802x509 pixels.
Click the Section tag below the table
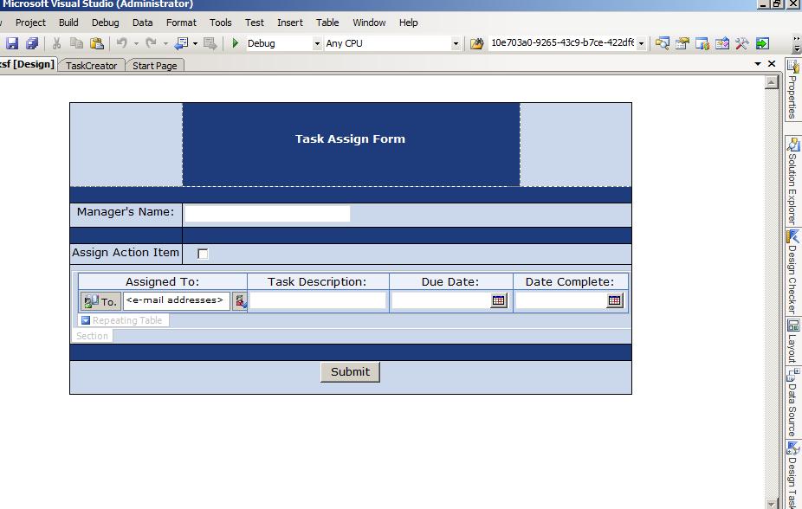pos(91,336)
